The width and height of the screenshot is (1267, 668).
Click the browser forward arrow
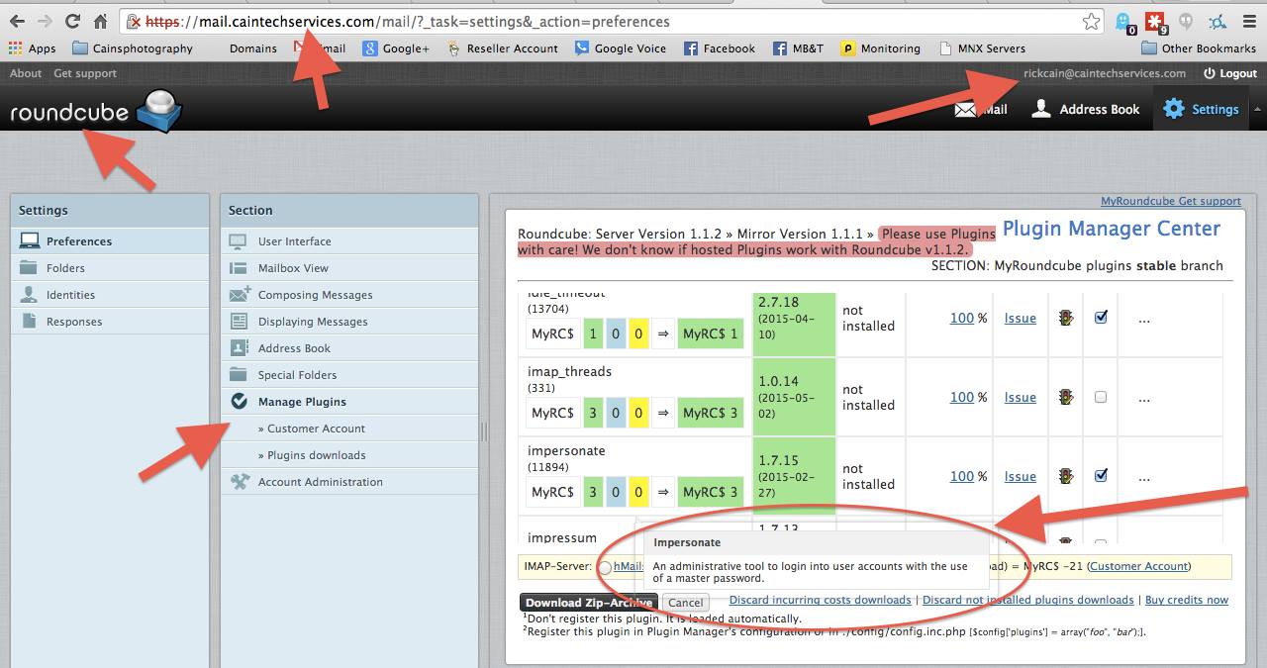tap(45, 21)
